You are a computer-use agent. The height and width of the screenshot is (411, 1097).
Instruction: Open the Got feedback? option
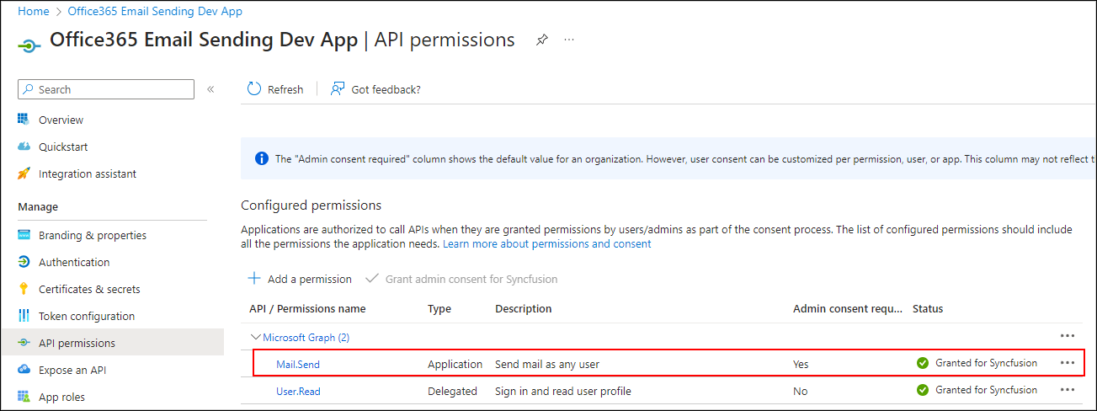375,89
